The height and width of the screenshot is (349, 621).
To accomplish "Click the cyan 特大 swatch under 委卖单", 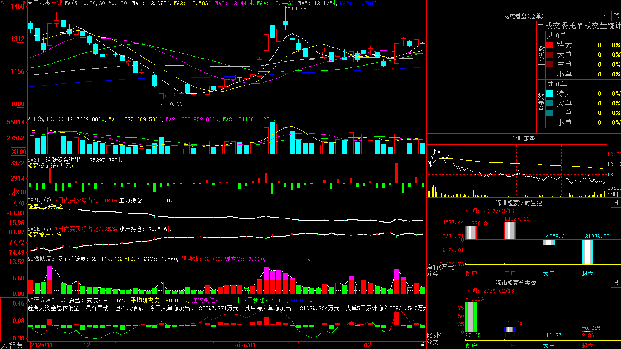I will coord(550,93).
